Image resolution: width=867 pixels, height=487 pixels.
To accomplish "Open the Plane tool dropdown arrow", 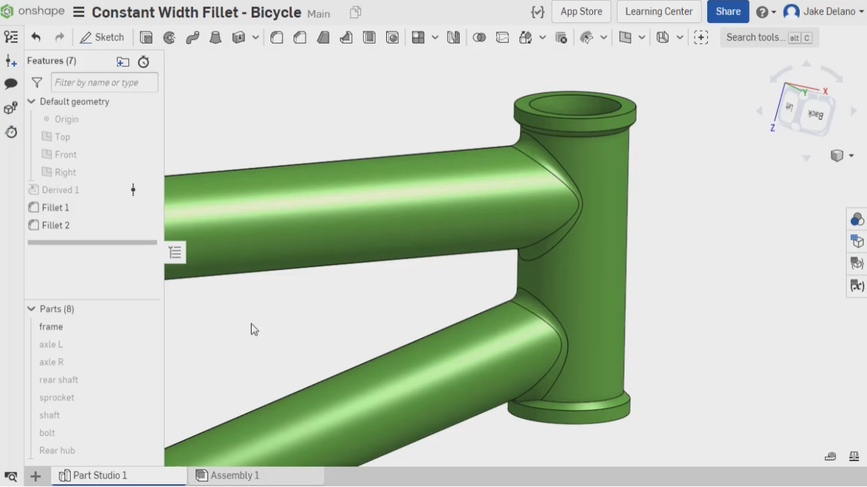I will point(641,38).
